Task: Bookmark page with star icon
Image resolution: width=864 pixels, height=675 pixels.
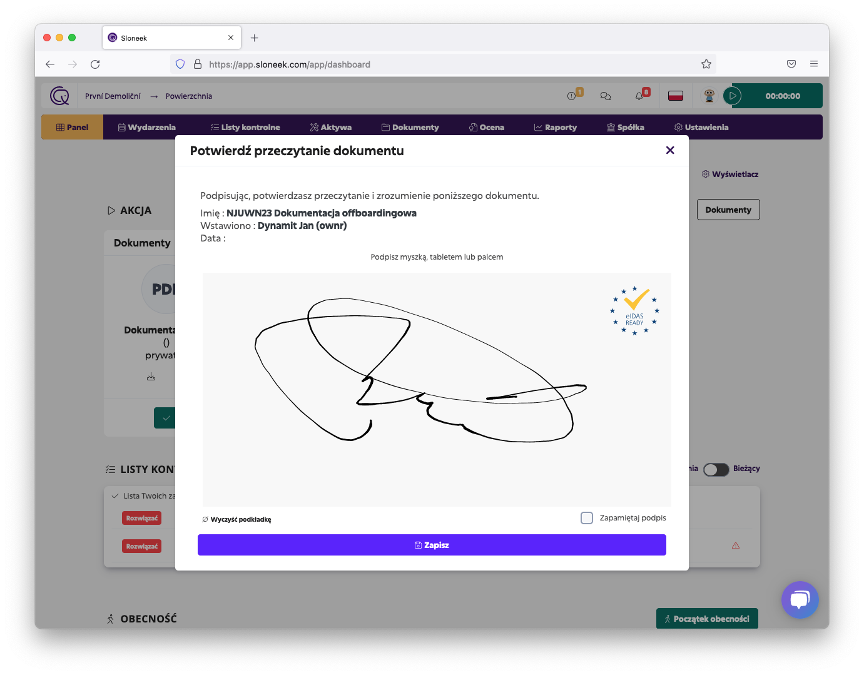Action: 706,64
